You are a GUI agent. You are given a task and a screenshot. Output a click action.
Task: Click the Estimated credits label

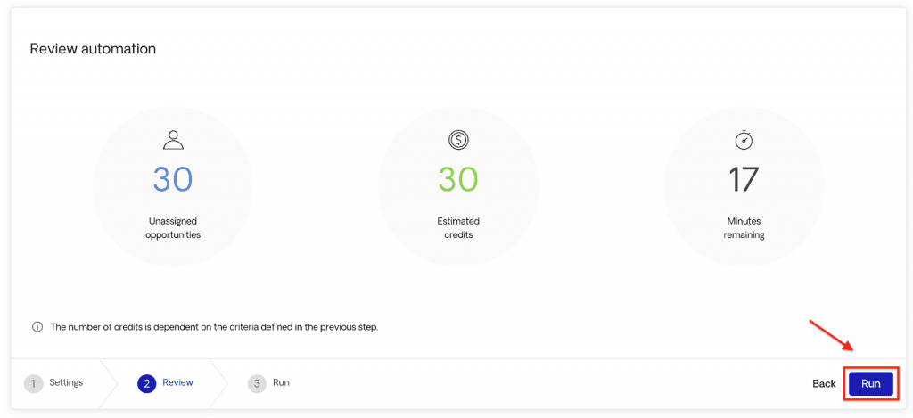[458, 228]
